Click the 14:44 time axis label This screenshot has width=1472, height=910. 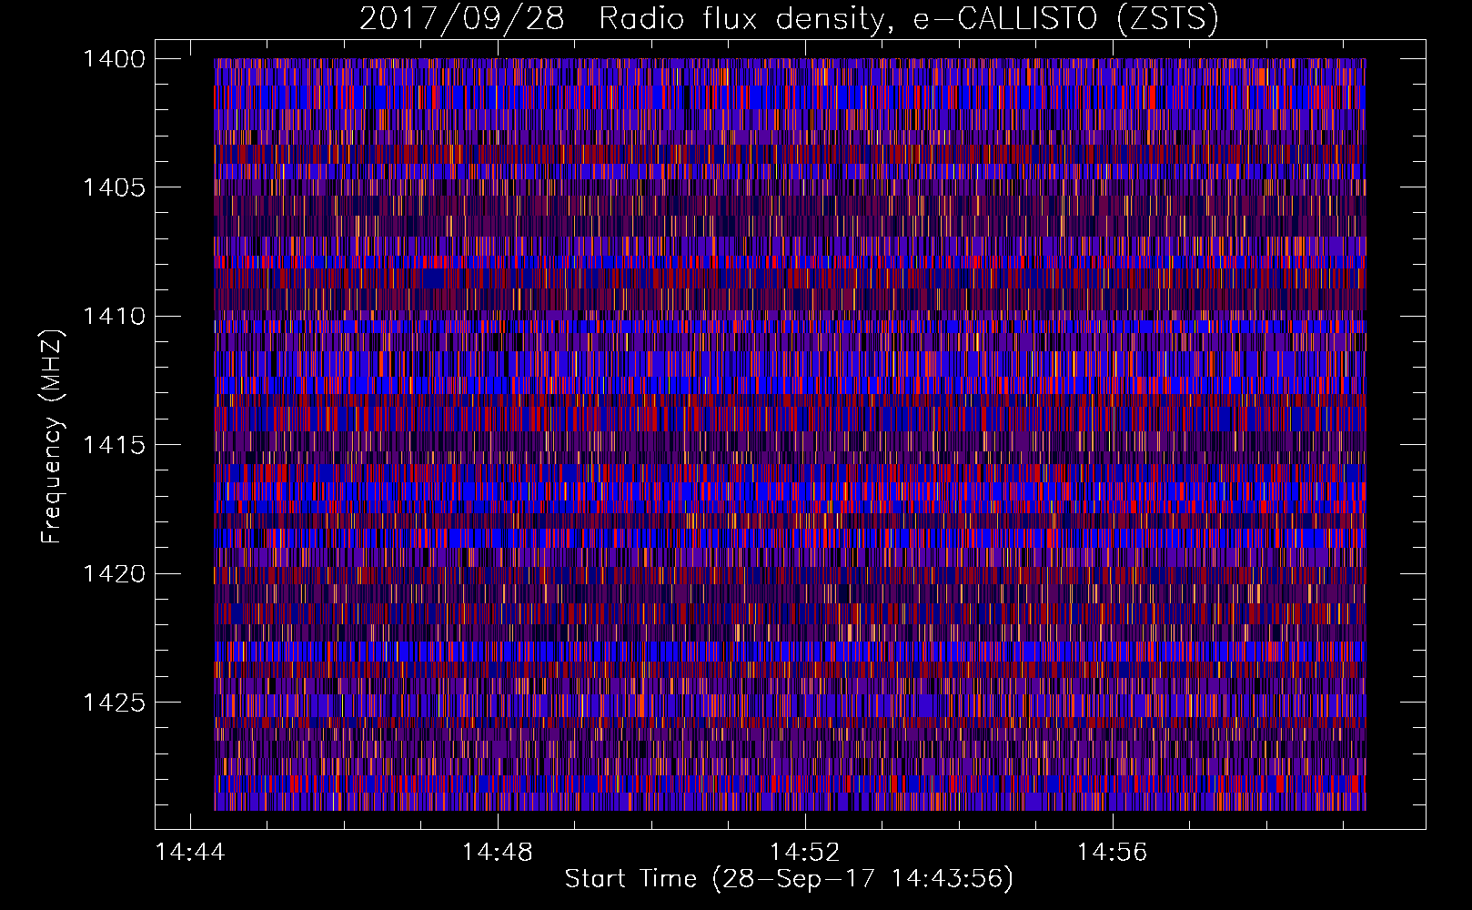pos(189,853)
